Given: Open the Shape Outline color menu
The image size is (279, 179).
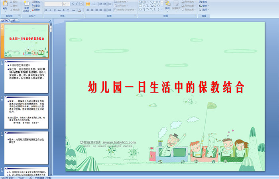Looking at the screenshot, I should 188,6.
